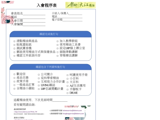This screenshot has height=120, width=160.
Task: Open the doterra.com/TW link
Action: [26, 112]
